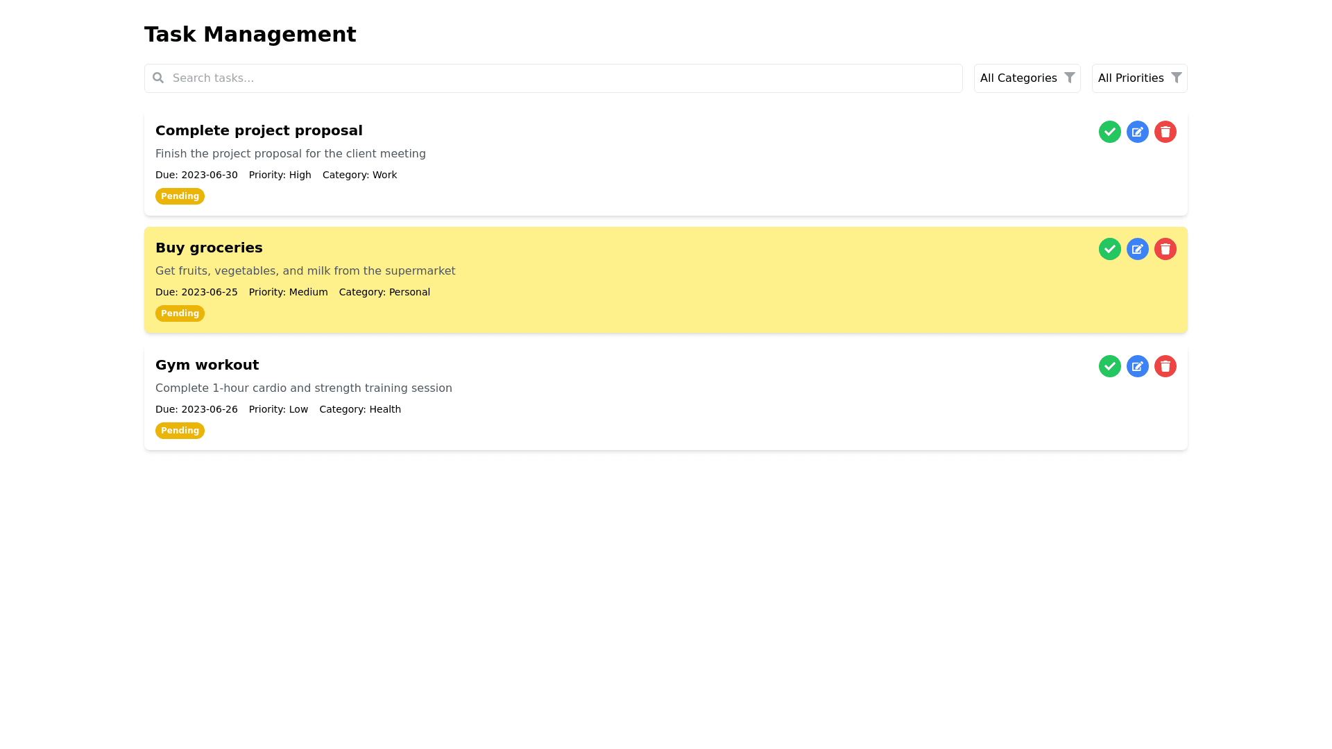Edit the Buy groceries task
The width and height of the screenshot is (1332, 749).
[x=1137, y=249]
